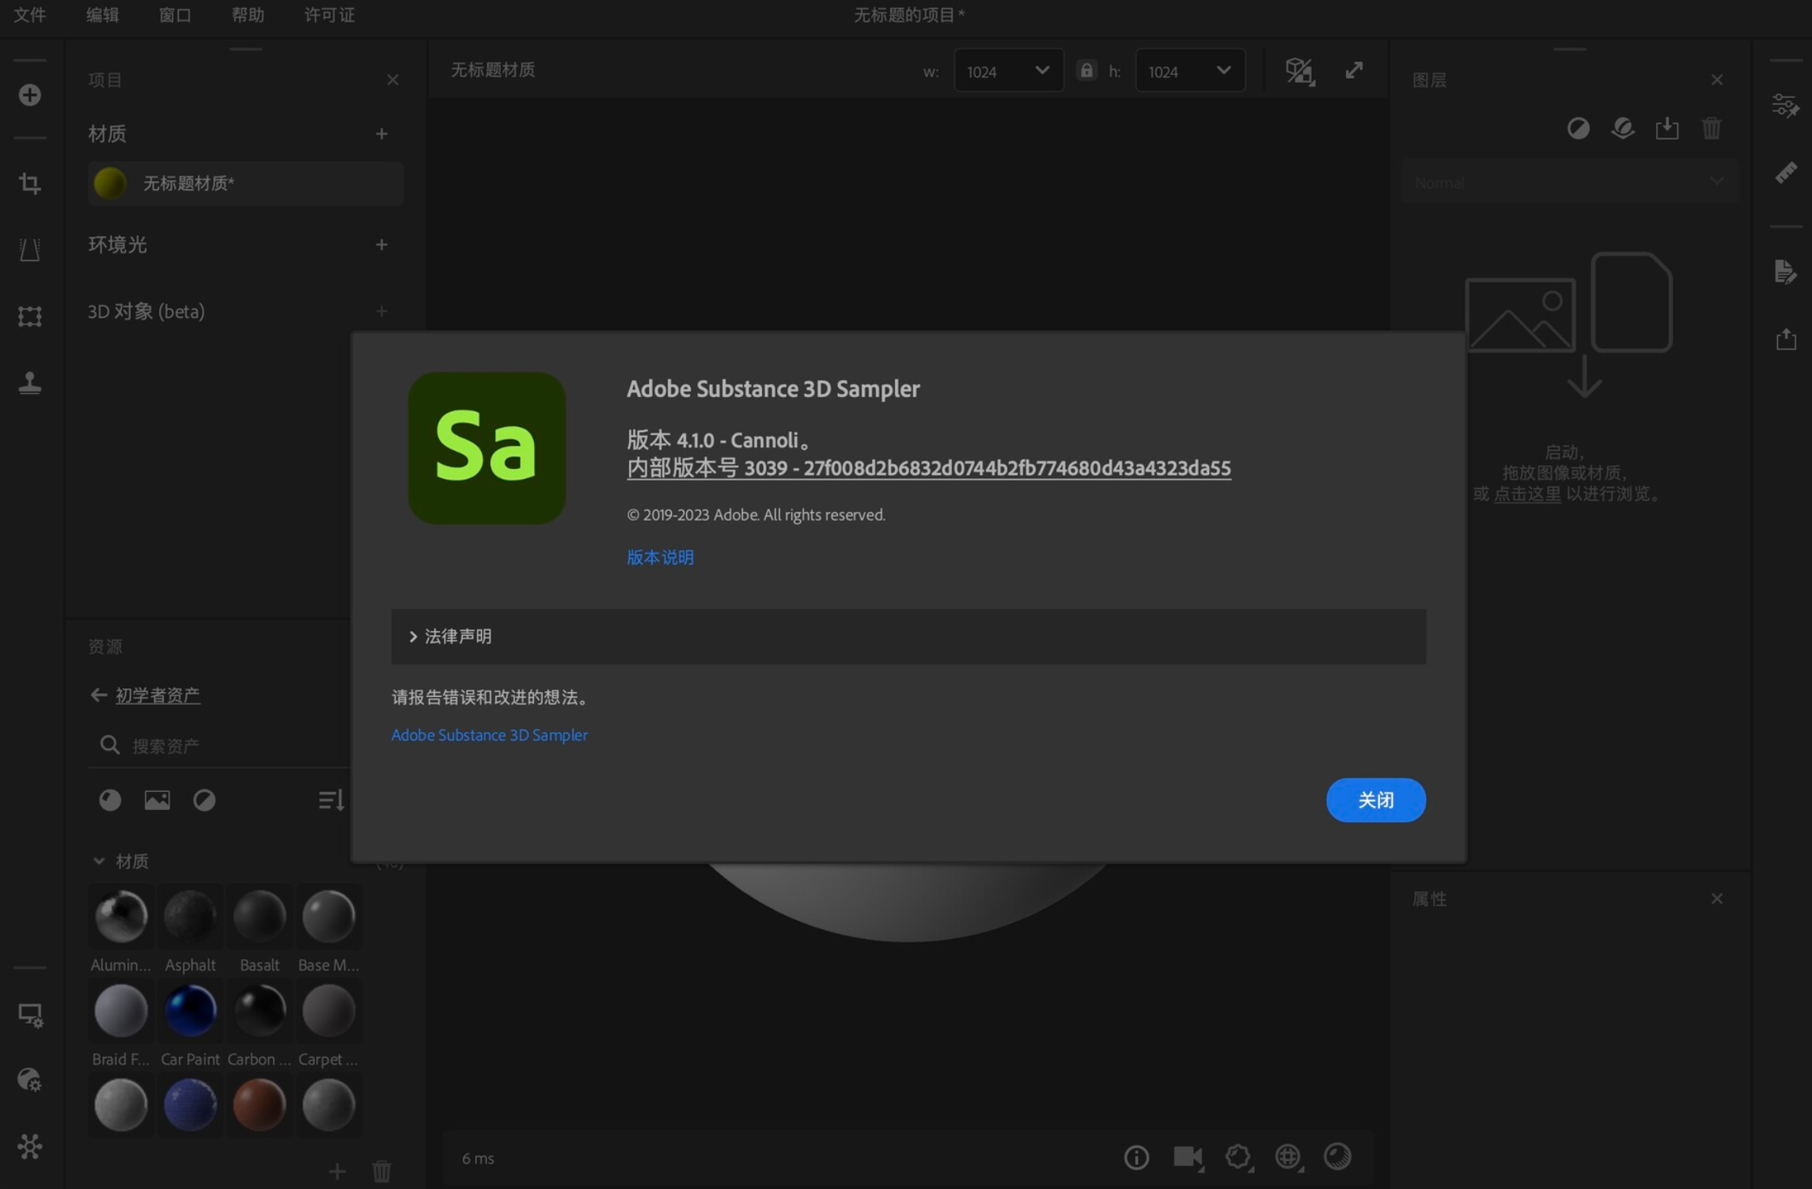Image resolution: width=1812 pixels, height=1189 pixels.
Task: Open the height 1024 dropdown
Action: pyautogui.click(x=1190, y=71)
